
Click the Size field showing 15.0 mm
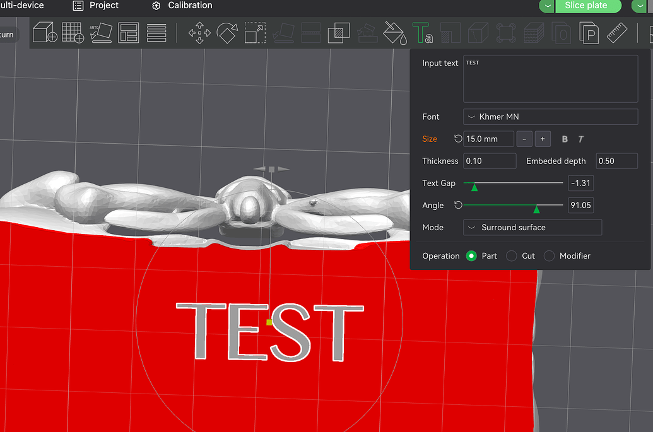pyautogui.click(x=488, y=139)
